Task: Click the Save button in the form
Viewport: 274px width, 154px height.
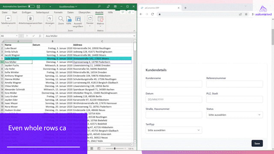Action: 257,143
